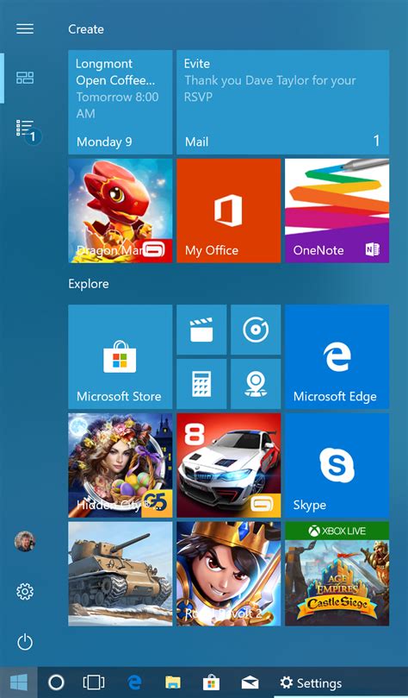Viewport: 408px width, 698px height.
Task: Open Task View on the taskbar
Action: tap(94, 682)
